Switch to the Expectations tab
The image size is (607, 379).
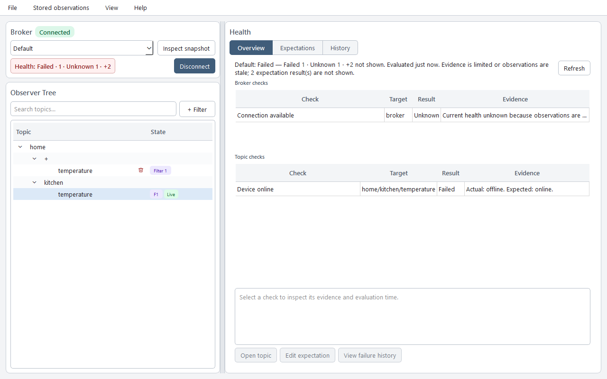tap(297, 48)
